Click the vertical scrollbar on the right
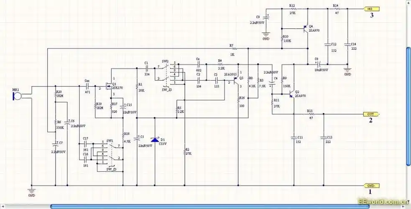Image resolution: width=411 pixels, height=209 pixels. point(408,104)
